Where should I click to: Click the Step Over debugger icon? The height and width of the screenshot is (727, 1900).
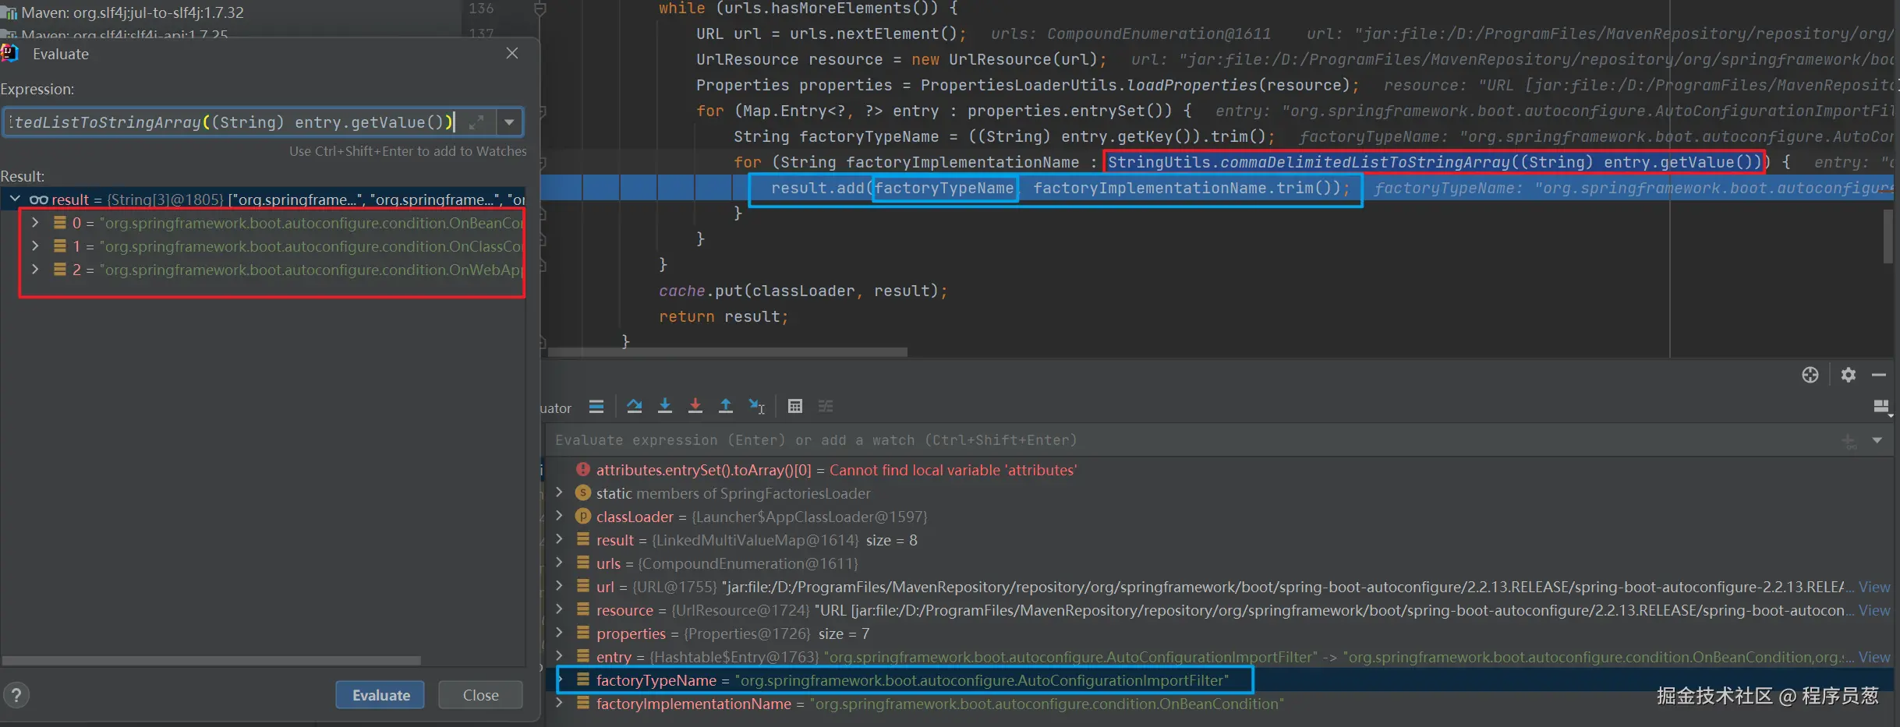click(x=635, y=406)
